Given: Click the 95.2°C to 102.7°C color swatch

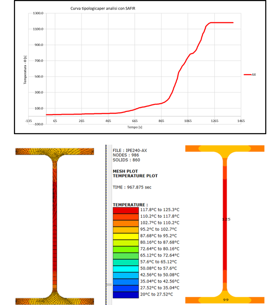Looking at the screenshot, I should (126, 229).
